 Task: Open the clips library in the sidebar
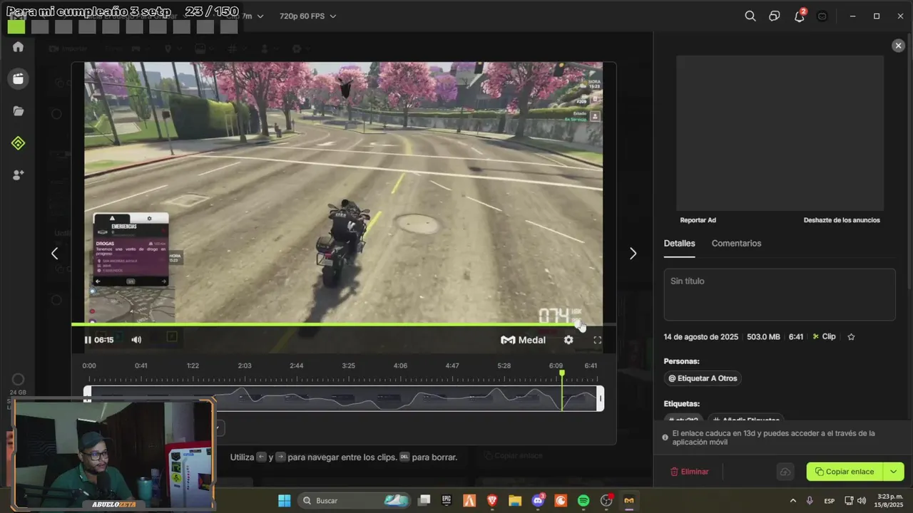(19, 78)
